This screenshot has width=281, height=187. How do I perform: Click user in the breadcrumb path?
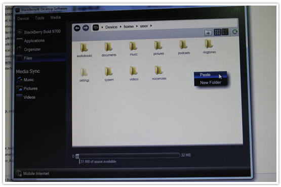[x=144, y=26]
